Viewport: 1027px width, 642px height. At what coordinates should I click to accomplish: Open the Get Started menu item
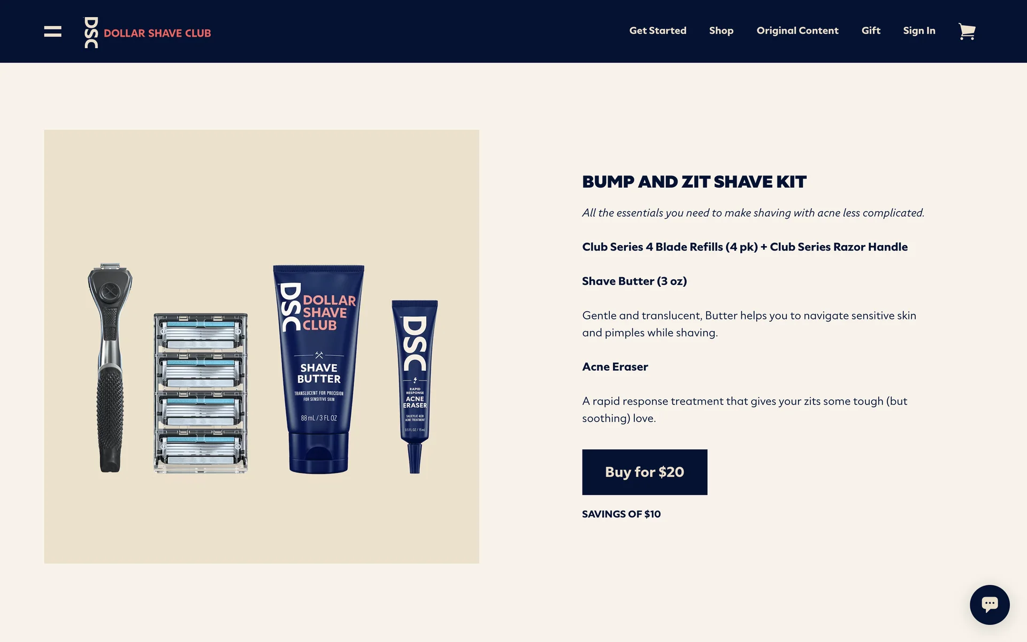[657, 30]
